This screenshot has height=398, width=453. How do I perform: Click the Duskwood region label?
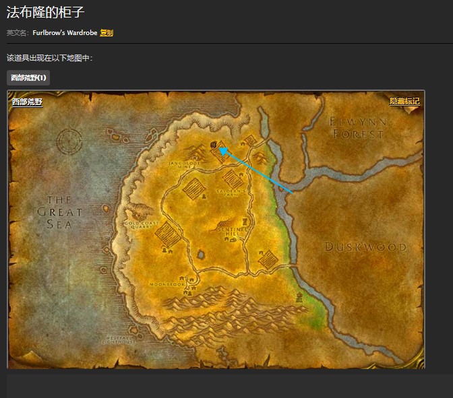click(365, 247)
